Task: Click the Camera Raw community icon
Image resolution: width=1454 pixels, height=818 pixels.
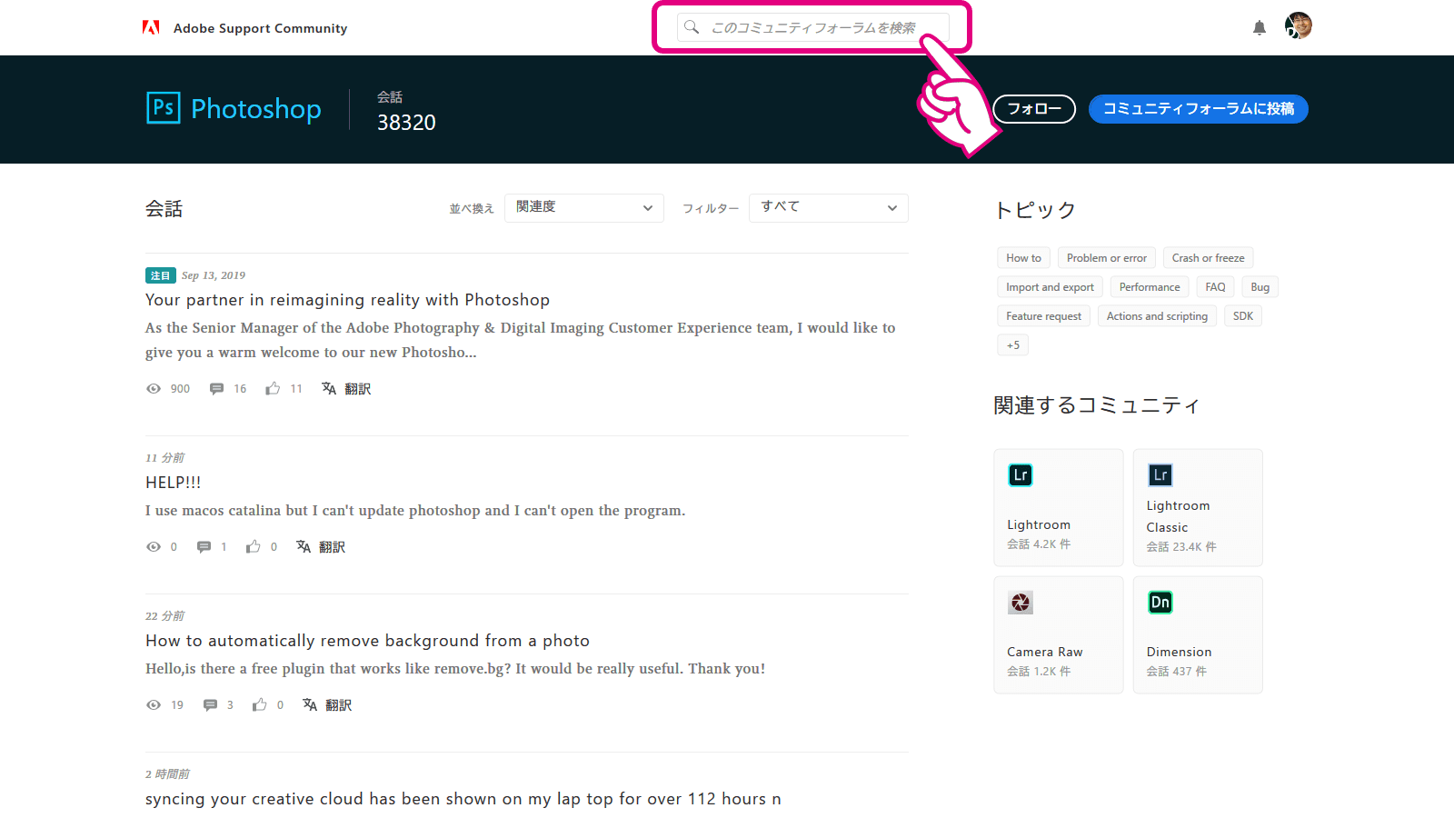Action: (1021, 603)
